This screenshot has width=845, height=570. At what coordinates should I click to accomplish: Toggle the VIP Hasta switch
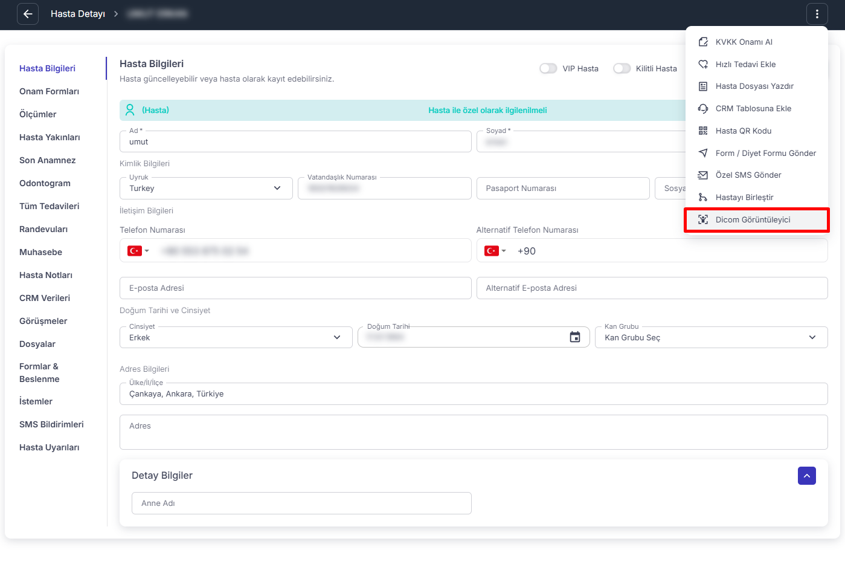point(548,68)
